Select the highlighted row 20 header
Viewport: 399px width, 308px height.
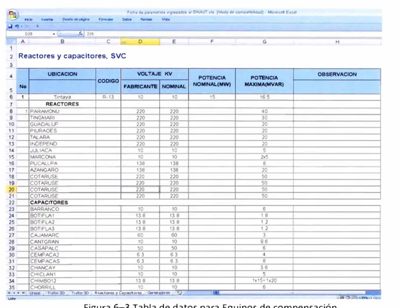[12, 189]
